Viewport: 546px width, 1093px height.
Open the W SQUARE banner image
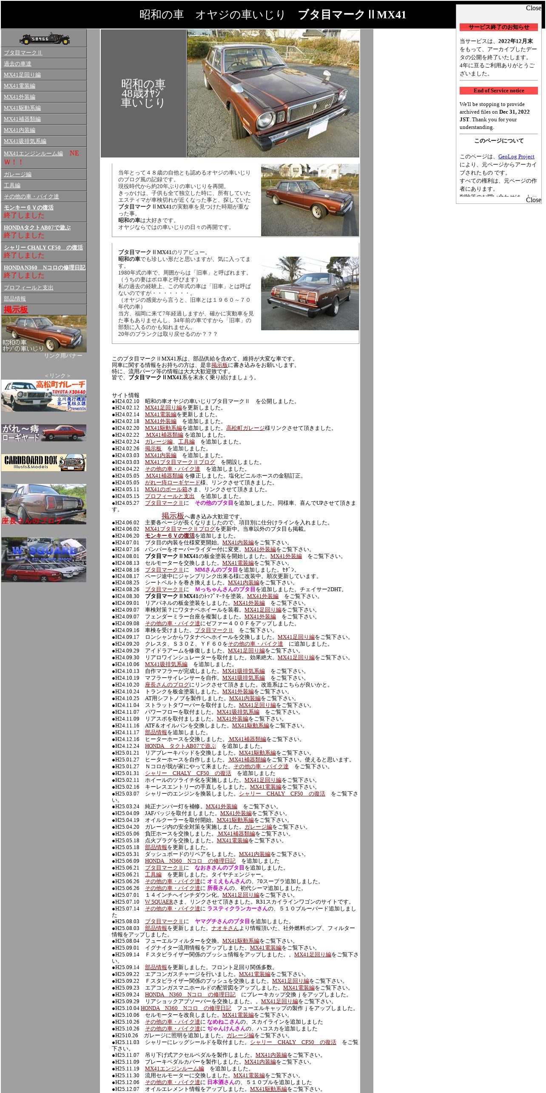tap(43, 560)
